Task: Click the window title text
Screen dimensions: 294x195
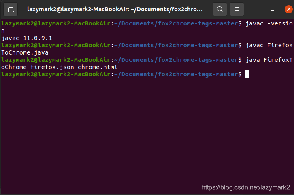Action: (115, 9)
